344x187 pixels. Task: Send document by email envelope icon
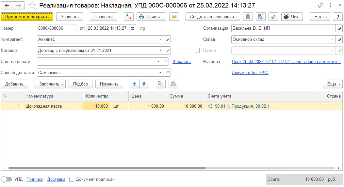point(174,17)
